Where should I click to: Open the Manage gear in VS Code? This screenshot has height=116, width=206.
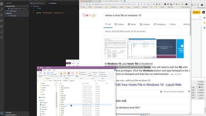click(2, 113)
